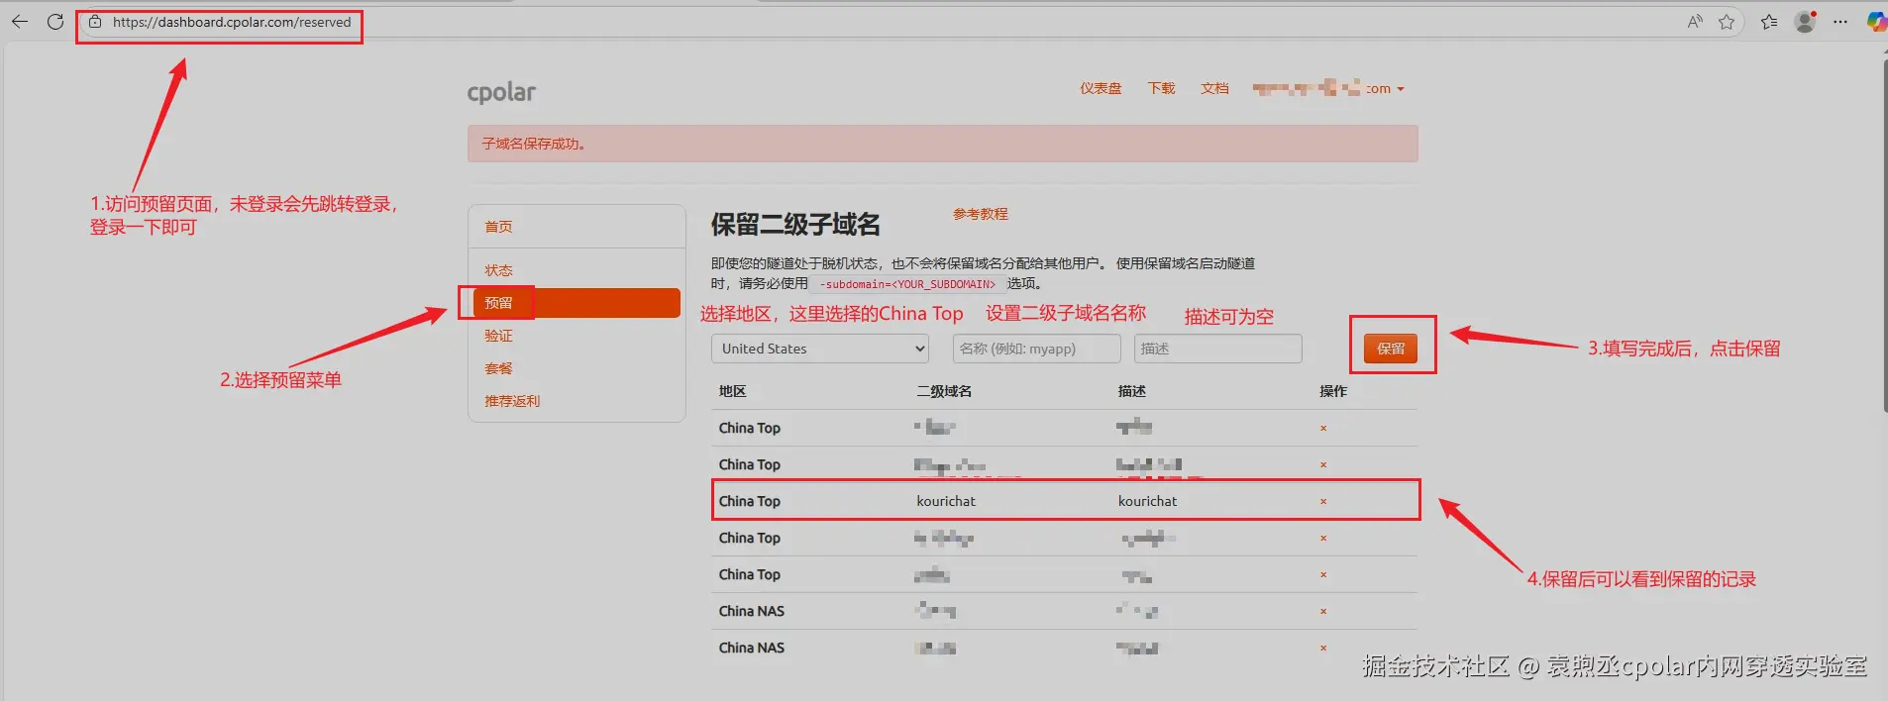Reload the page with the refresh icon
1888x701 pixels.
55,21
